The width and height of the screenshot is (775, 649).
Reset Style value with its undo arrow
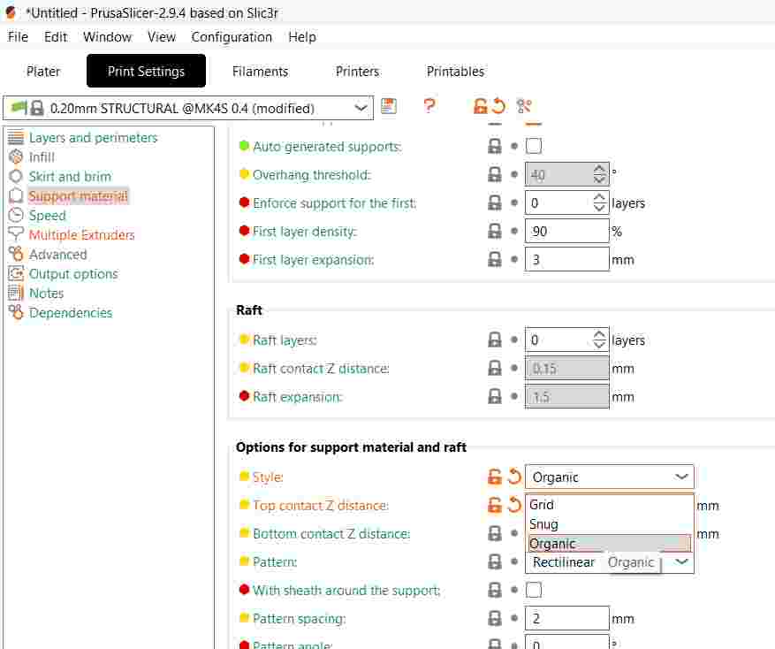(513, 477)
